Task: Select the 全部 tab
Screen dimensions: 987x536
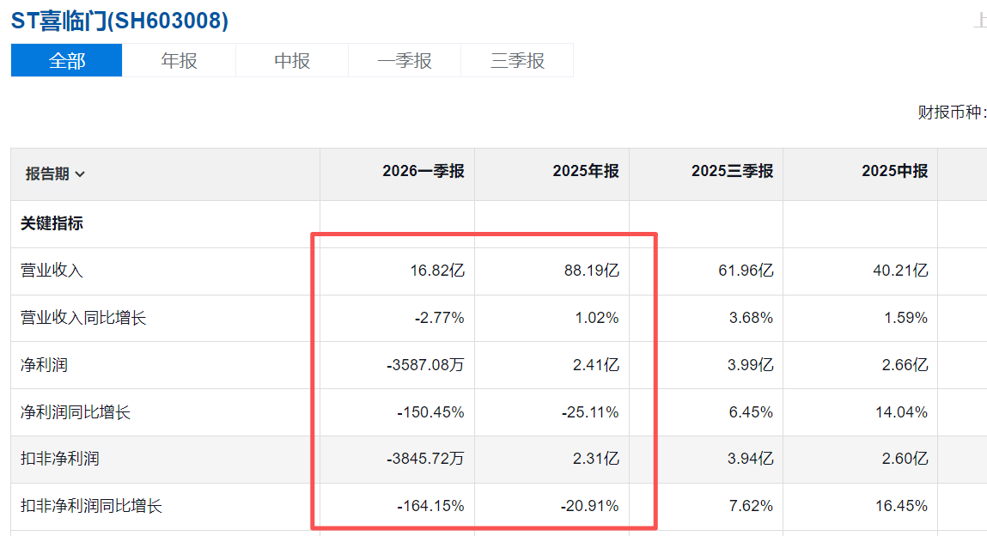Action: [67, 60]
